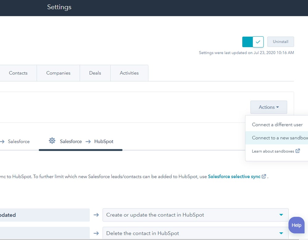
Task: Switch to the Deals tab
Action: 95,73
